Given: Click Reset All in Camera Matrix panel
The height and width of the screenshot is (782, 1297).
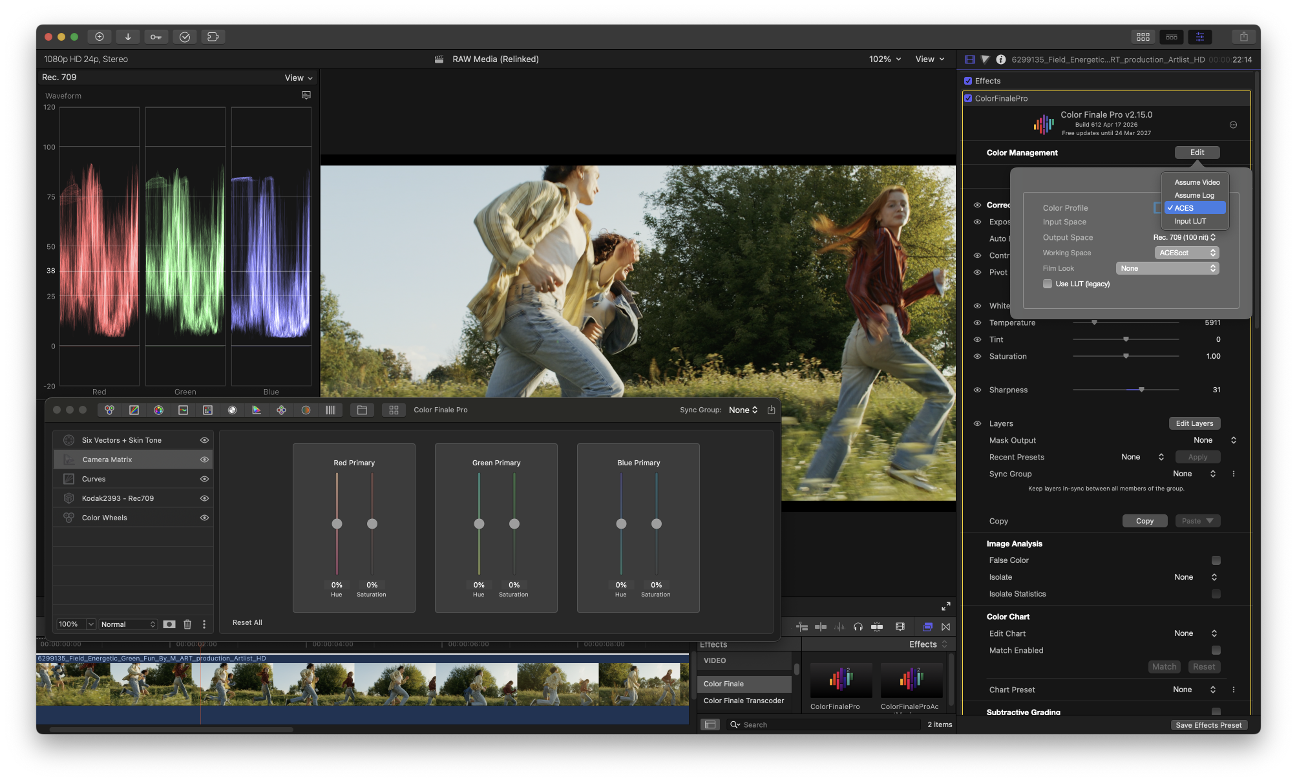Looking at the screenshot, I should tap(247, 623).
